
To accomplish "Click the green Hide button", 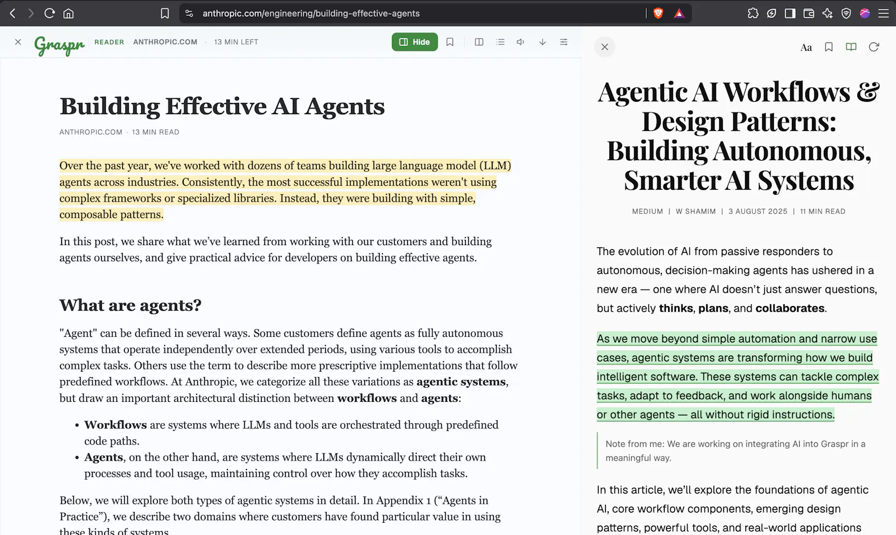I will (x=415, y=42).
